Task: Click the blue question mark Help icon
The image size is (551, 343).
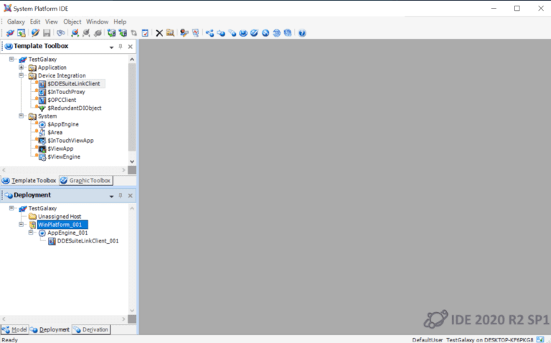Action: point(302,33)
